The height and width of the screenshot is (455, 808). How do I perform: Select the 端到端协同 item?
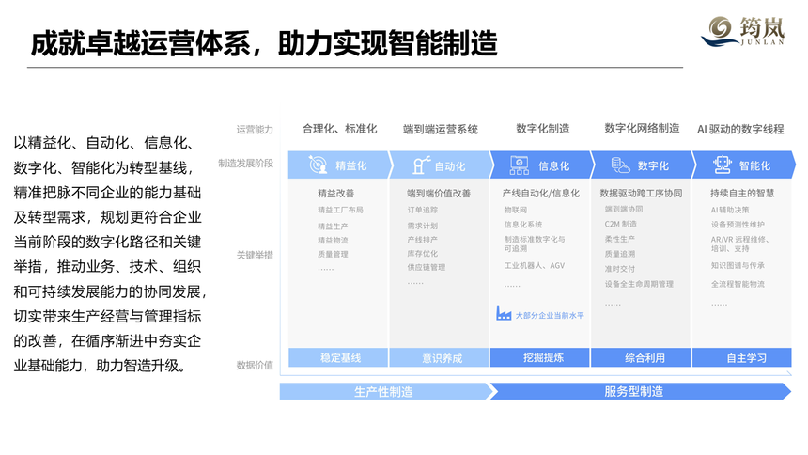click(624, 209)
